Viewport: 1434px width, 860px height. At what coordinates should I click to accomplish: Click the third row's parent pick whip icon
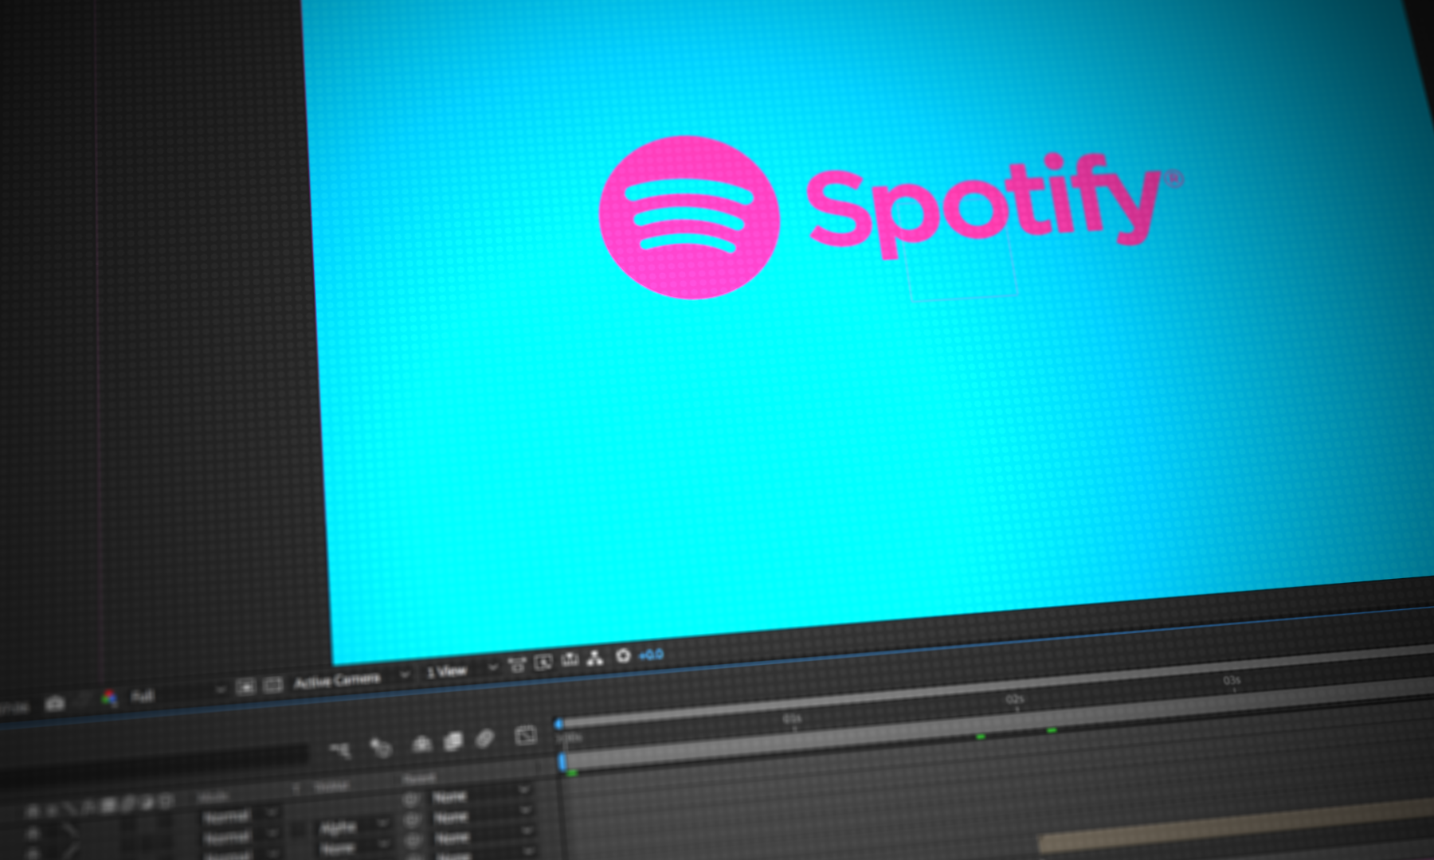click(413, 839)
